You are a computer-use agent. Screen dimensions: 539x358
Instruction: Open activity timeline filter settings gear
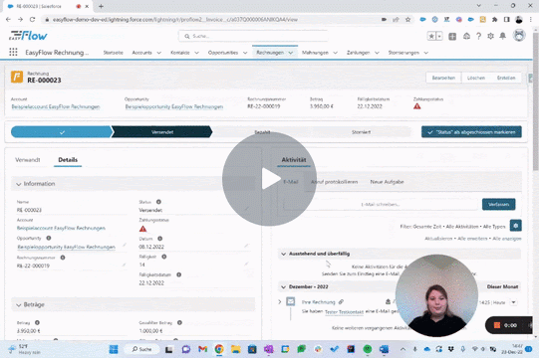point(516,226)
